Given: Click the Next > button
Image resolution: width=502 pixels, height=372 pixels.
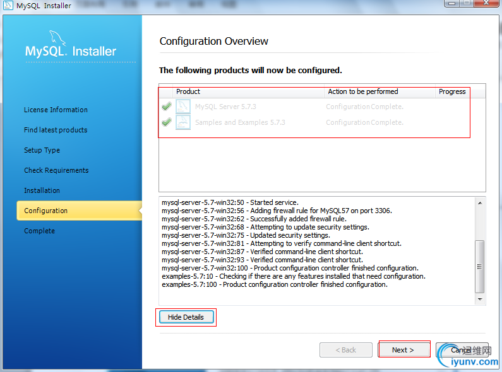Looking at the screenshot, I should pos(404,350).
